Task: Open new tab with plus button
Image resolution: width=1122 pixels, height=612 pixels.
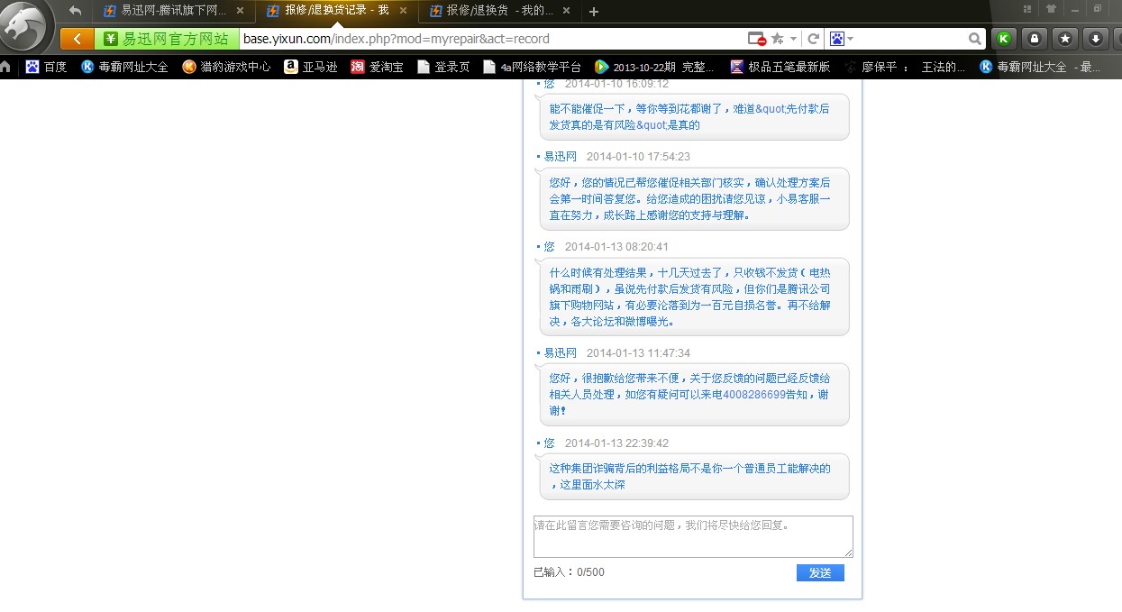Action: click(593, 12)
